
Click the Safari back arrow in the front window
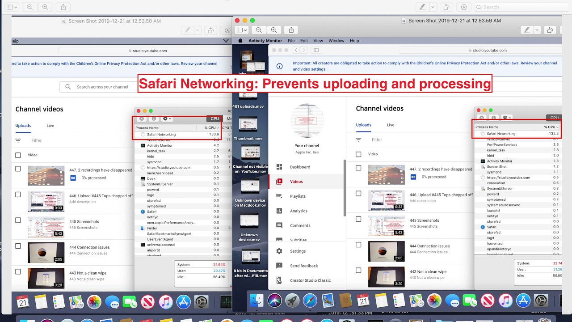coord(297,50)
